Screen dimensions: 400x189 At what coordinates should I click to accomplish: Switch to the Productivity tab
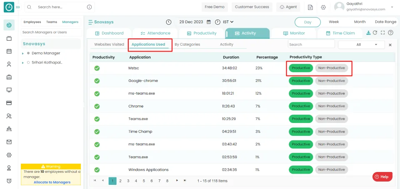[x=201, y=33]
